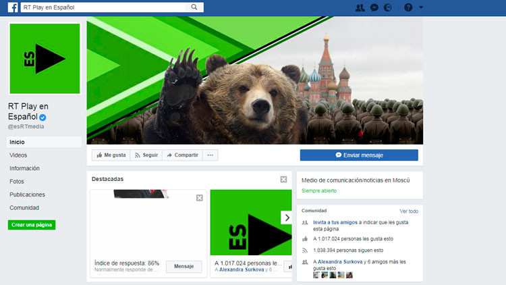Click the people icon beside invite link
The height and width of the screenshot is (285, 506).
305,223
